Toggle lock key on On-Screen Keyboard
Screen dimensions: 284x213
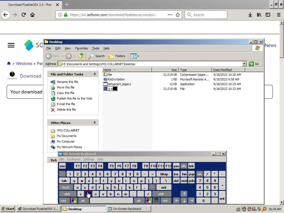pyautogui.click(x=66, y=187)
